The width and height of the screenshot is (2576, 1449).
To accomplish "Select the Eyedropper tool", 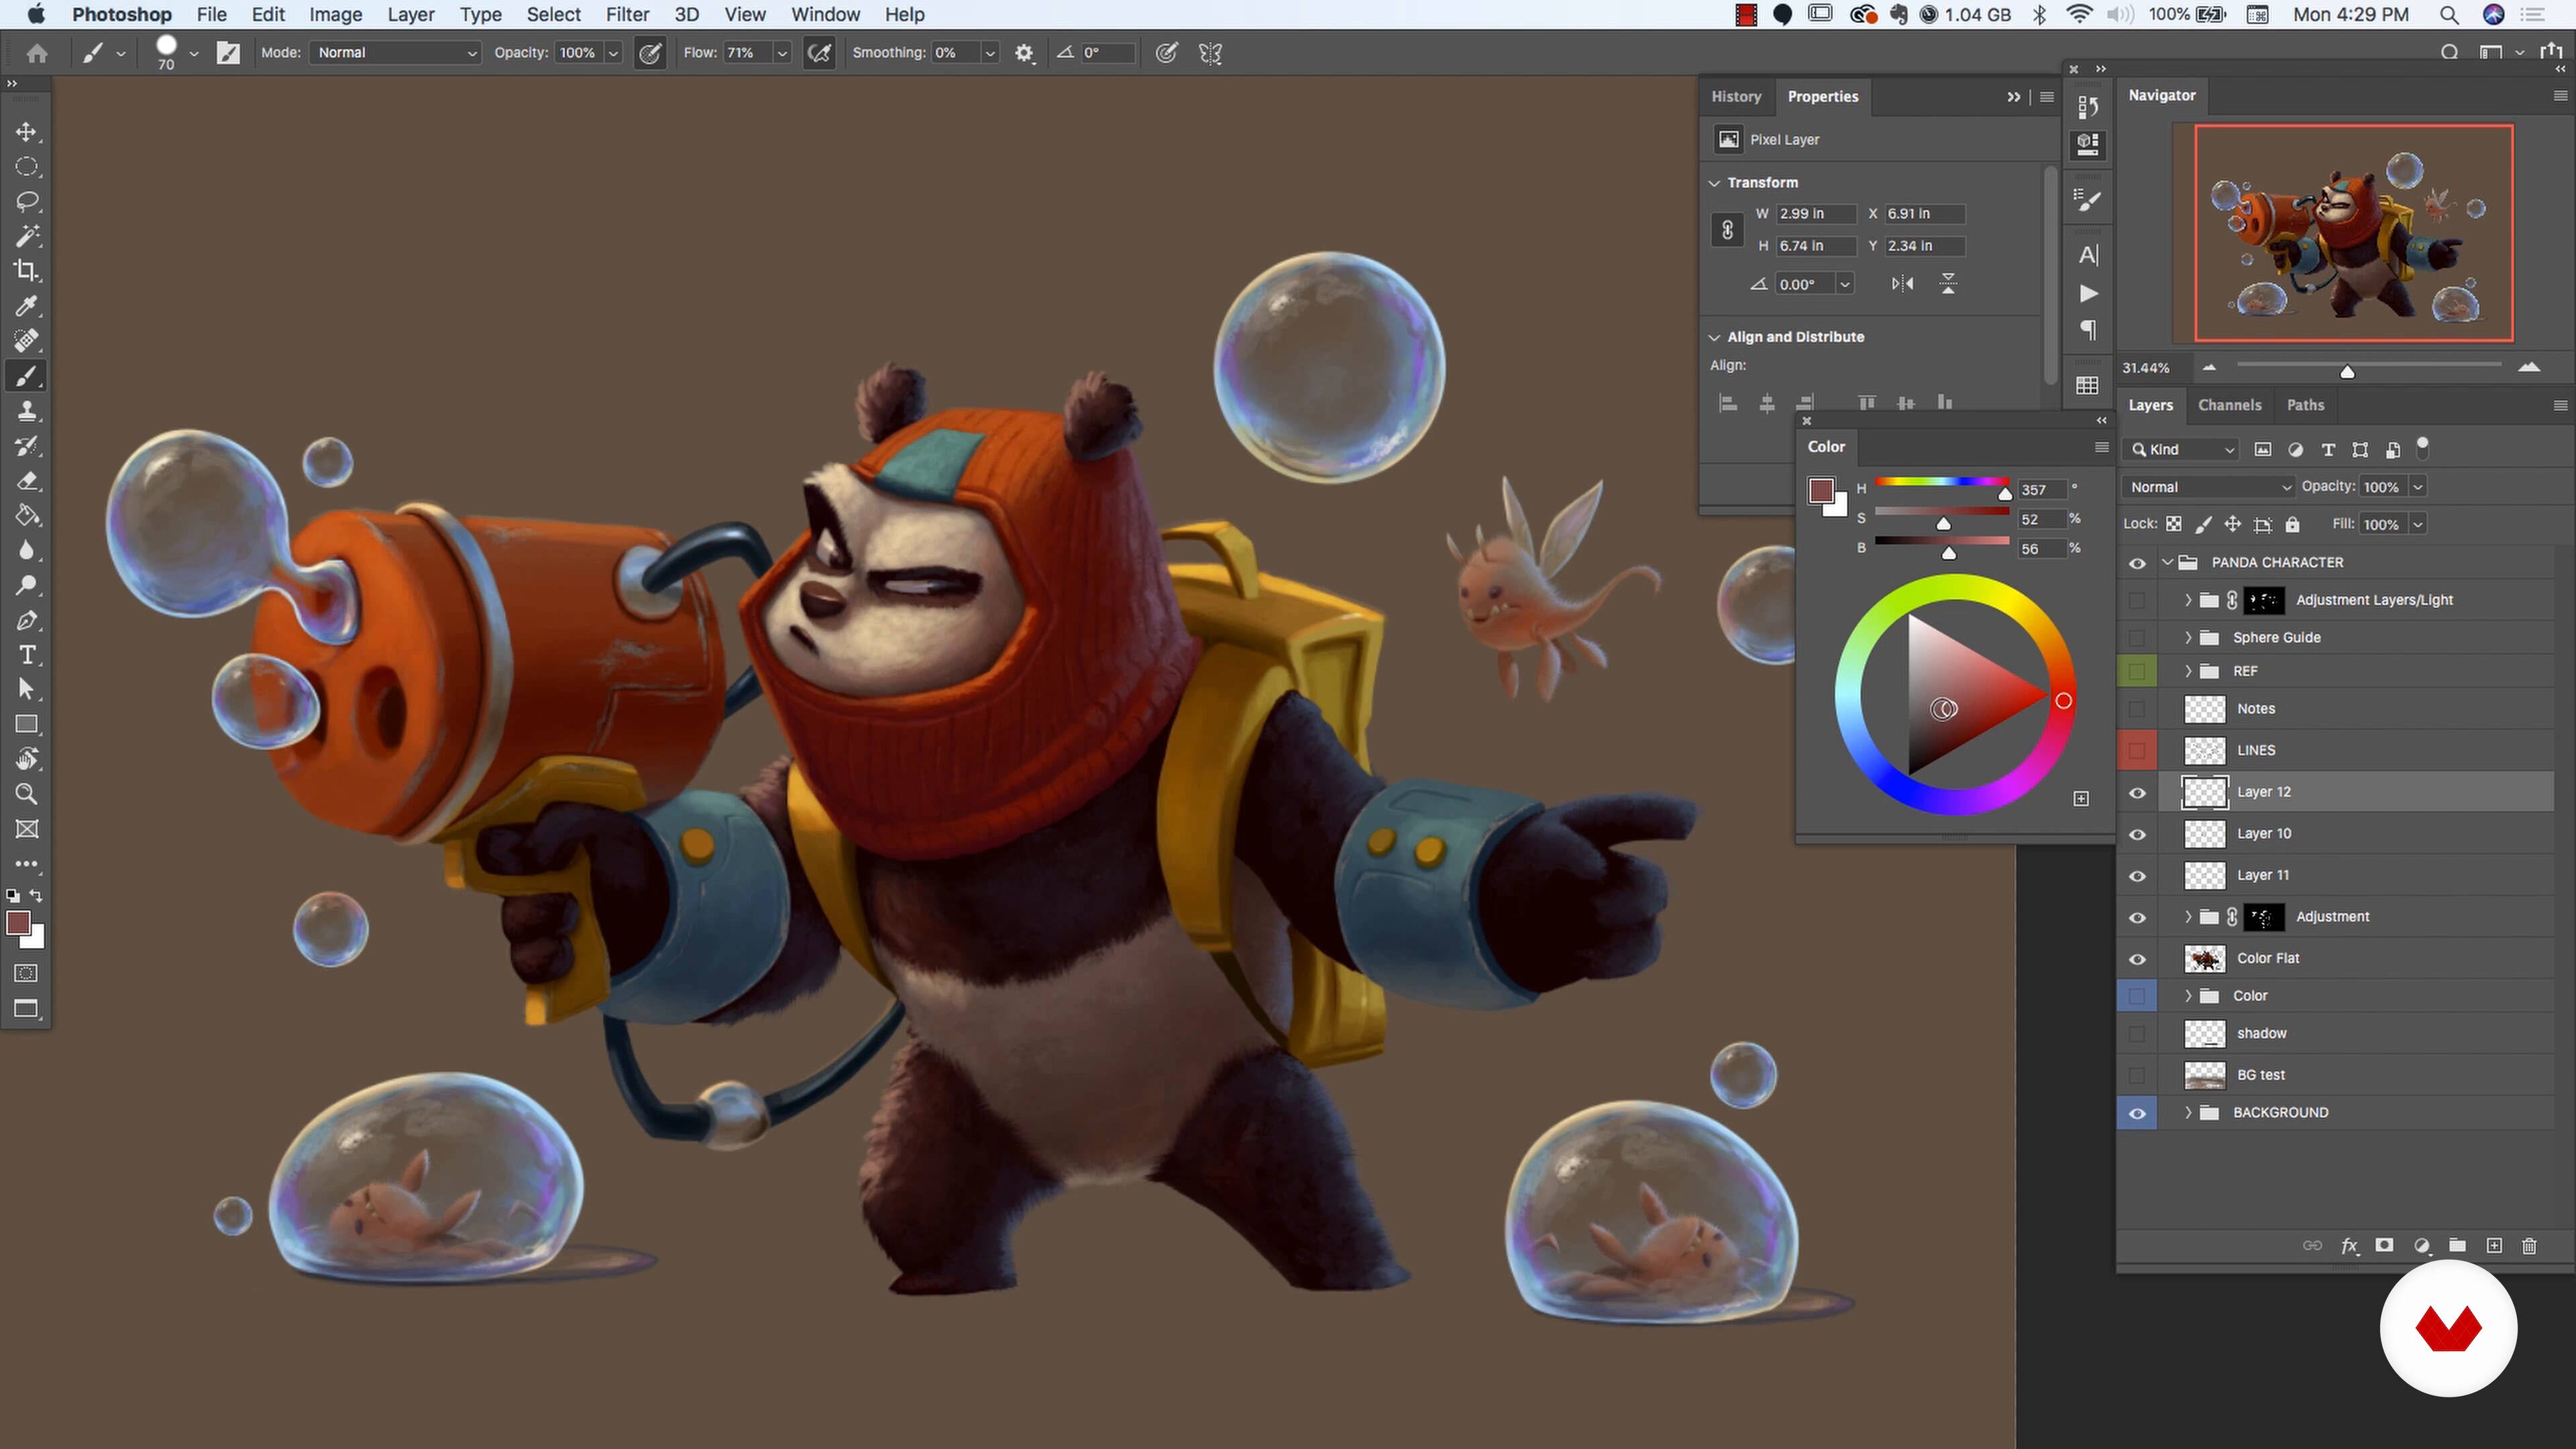I will tap(27, 306).
